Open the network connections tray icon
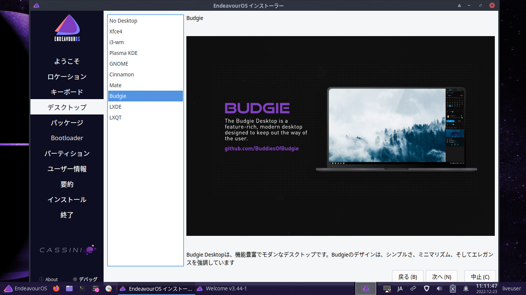Viewport: 526px width, 295px height. [x=414, y=288]
